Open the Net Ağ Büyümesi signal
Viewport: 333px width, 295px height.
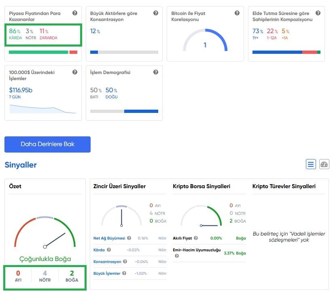(109, 238)
